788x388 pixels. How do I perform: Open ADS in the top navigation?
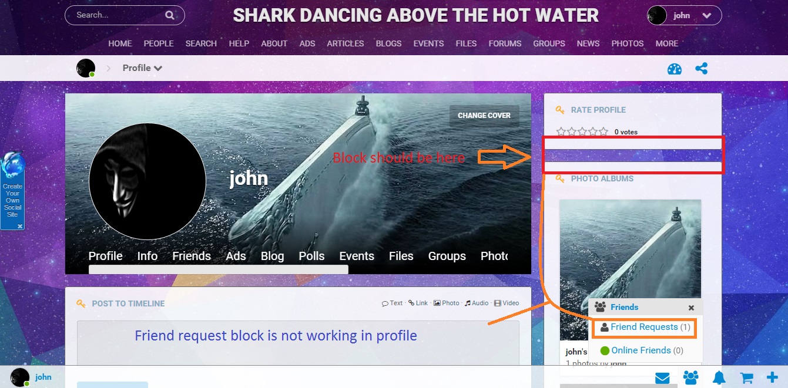[x=307, y=43]
